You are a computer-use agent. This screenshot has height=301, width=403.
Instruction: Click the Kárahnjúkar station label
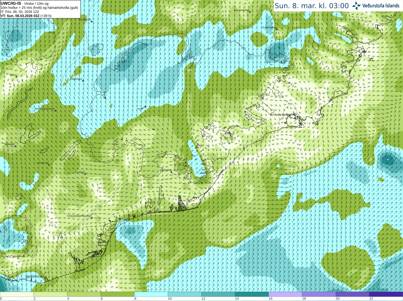click(241, 10)
